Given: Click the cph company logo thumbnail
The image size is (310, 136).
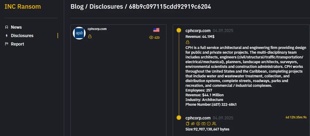Looking at the screenshot, I should pos(79,33).
